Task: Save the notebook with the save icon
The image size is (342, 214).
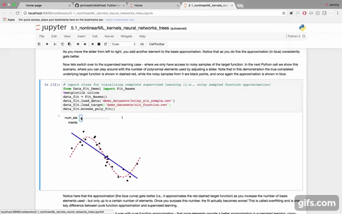Action: point(39,44)
